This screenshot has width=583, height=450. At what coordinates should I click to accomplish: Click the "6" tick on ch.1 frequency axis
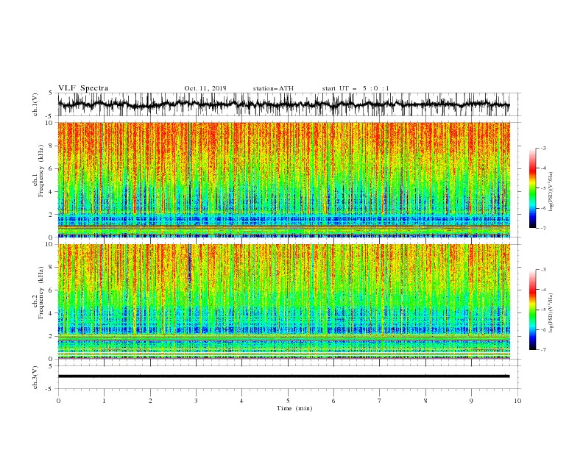pos(52,169)
